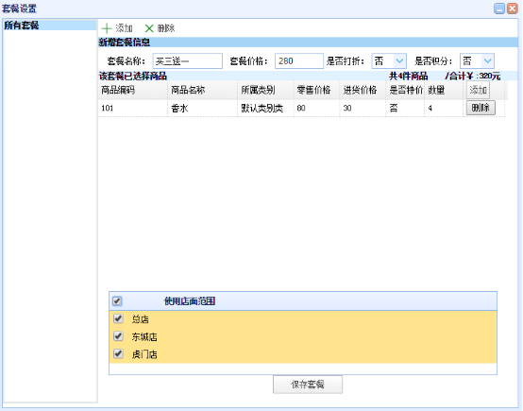Image resolution: width=523 pixels, height=411 pixels.
Task: Click the 保存套餐 button
Action: [x=308, y=385]
